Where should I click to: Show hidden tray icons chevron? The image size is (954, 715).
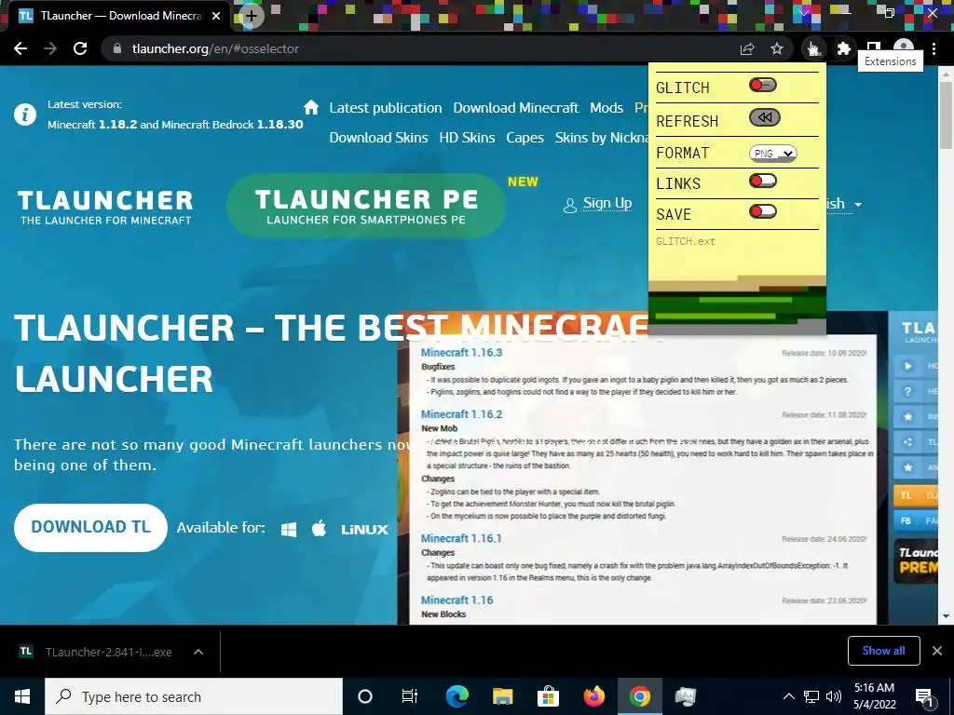(x=788, y=696)
